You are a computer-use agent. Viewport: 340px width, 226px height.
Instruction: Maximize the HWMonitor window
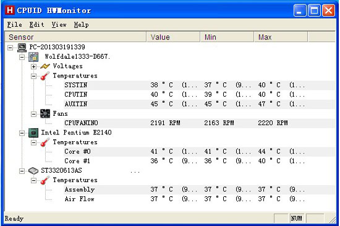[314, 11]
